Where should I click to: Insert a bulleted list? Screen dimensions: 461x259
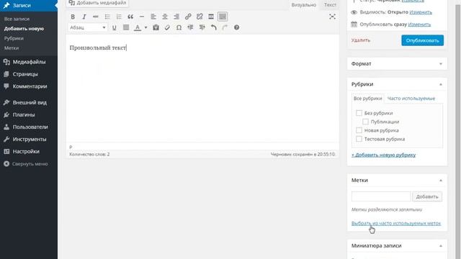click(107, 17)
